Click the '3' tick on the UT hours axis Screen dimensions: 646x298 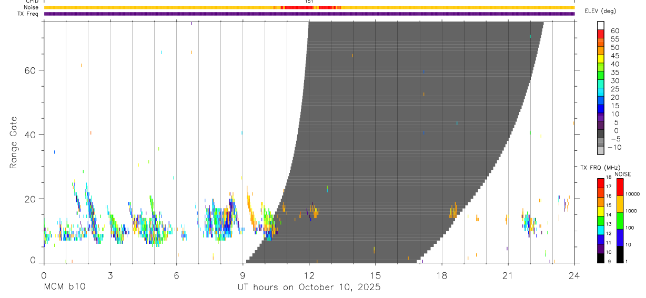tap(110, 275)
